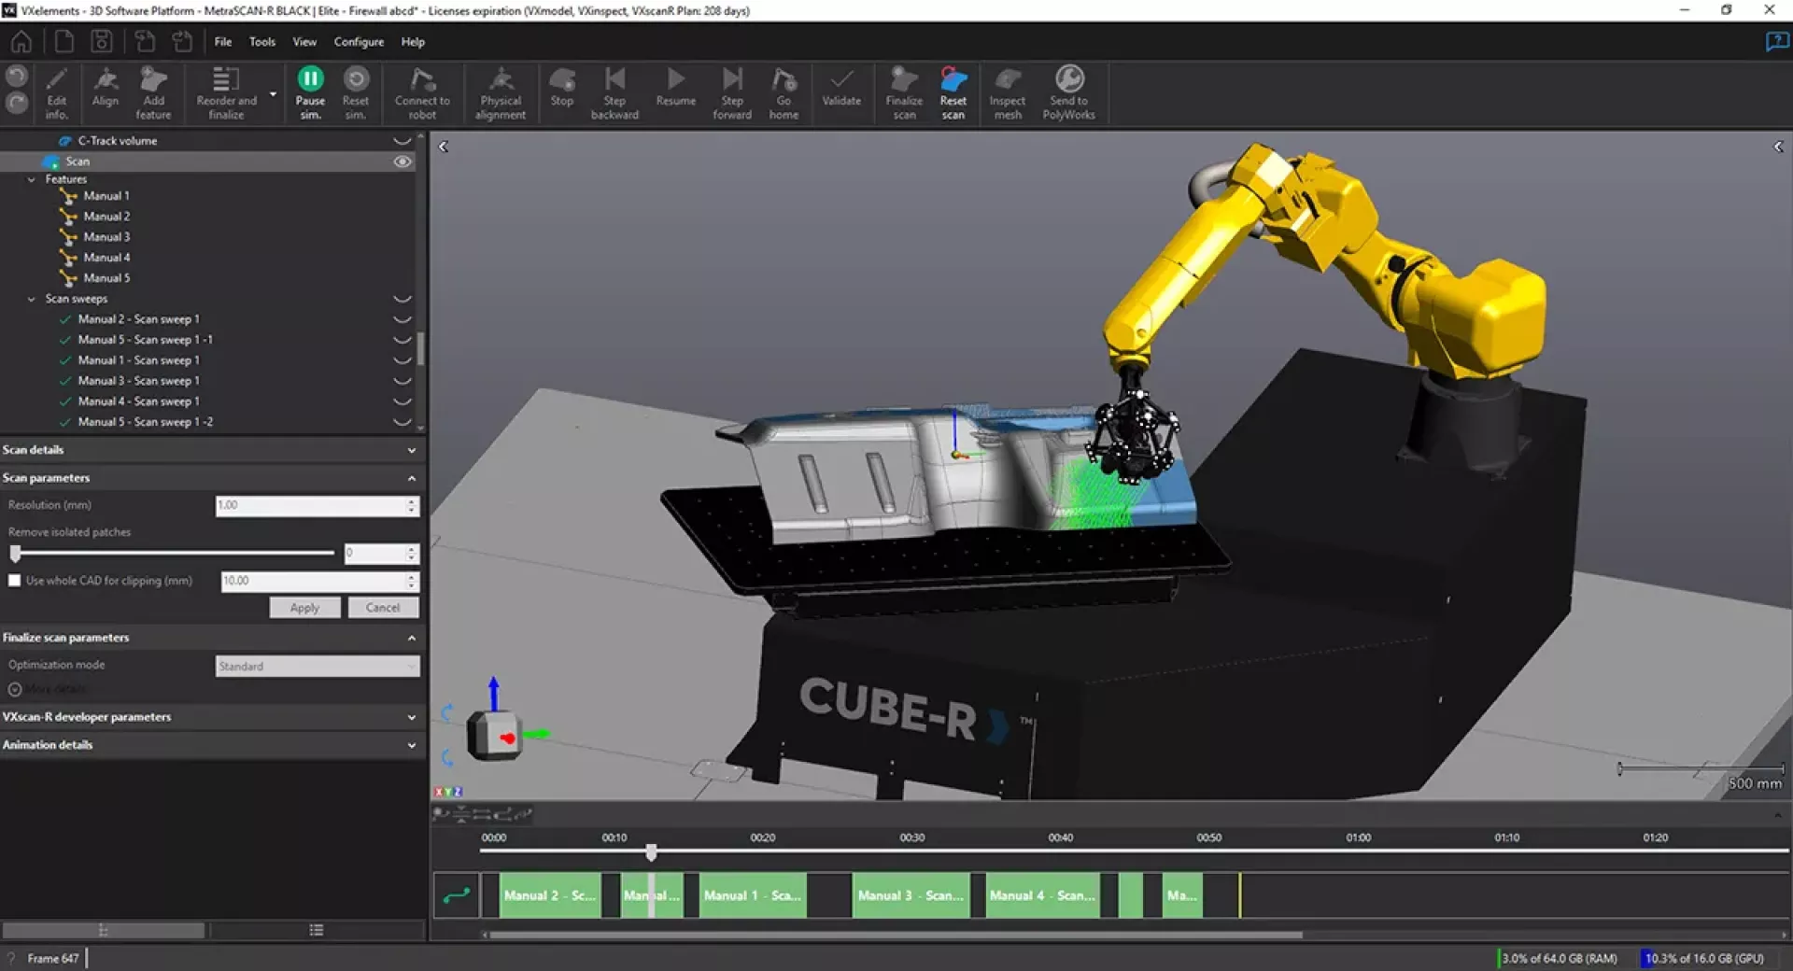Image resolution: width=1793 pixels, height=971 pixels.
Task: Enable Use whole CAD for clipping checkbox
Action: [x=15, y=581]
